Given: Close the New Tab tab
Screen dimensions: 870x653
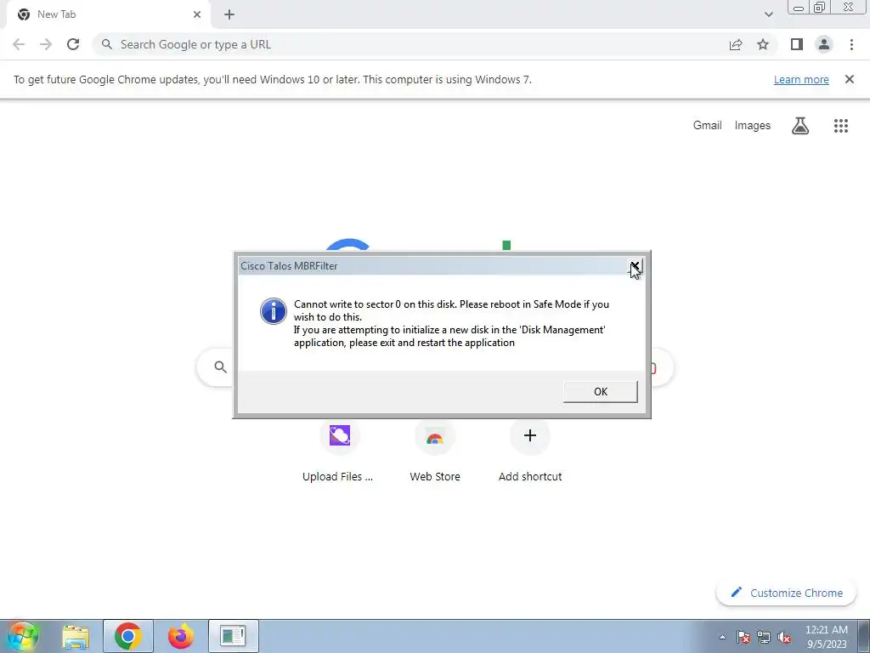Looking at the screenshot, I should click(197, 14).
